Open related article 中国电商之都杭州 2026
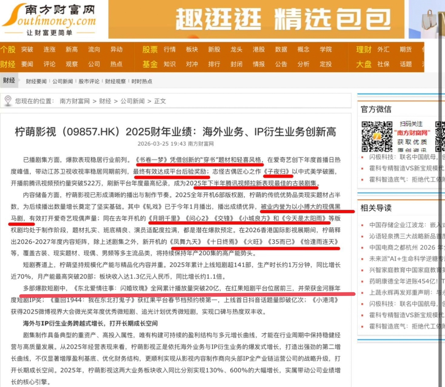This screenshot has width=445, height=387. click(407, 247)
